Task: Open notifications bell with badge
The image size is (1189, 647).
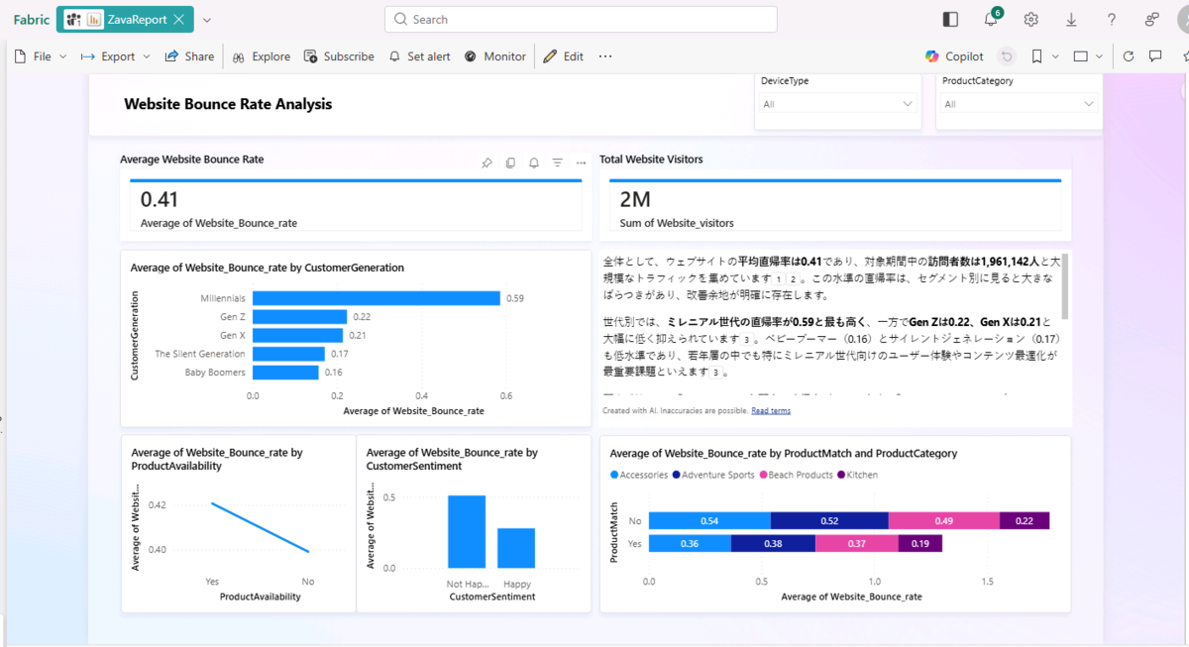Action: point(992,19)
